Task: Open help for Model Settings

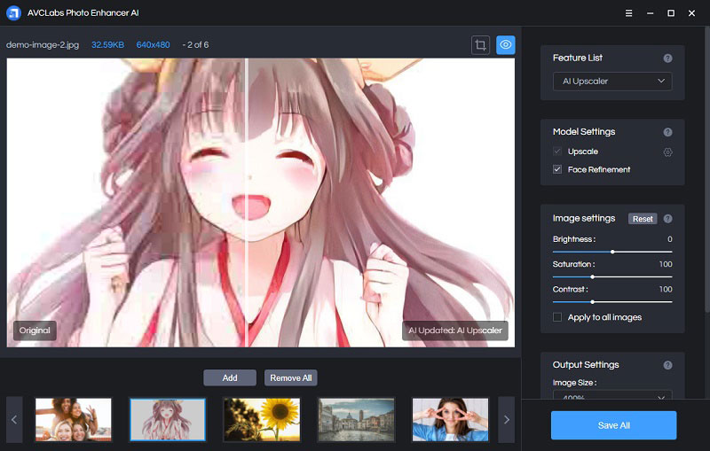Action: 667,132
